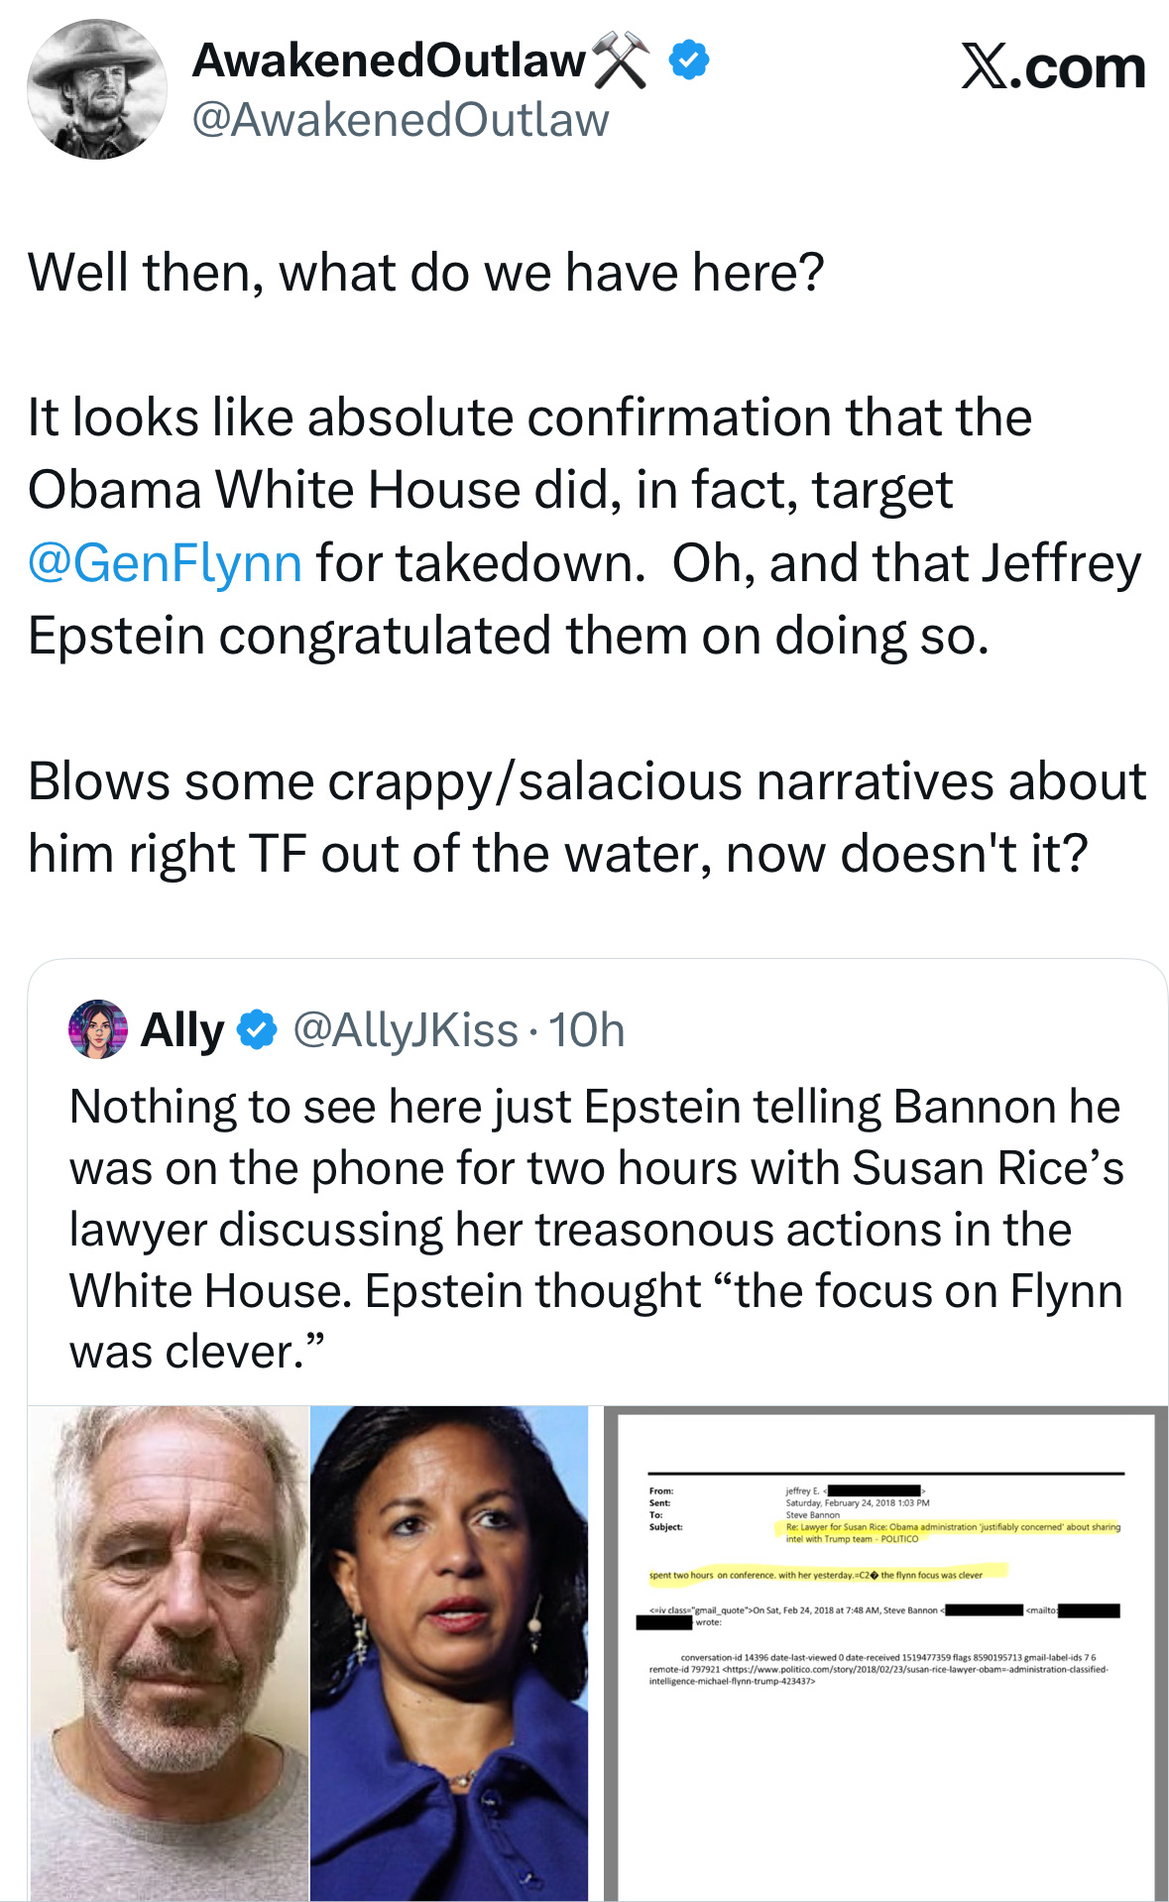Click "Well then, what do we have here?" text
Screen dimensions: 1169x1902
[x=426, y=273]
